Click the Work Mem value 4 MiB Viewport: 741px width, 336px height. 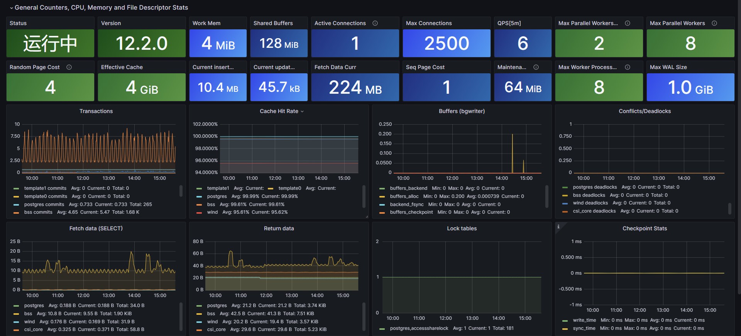coord(218,43)
